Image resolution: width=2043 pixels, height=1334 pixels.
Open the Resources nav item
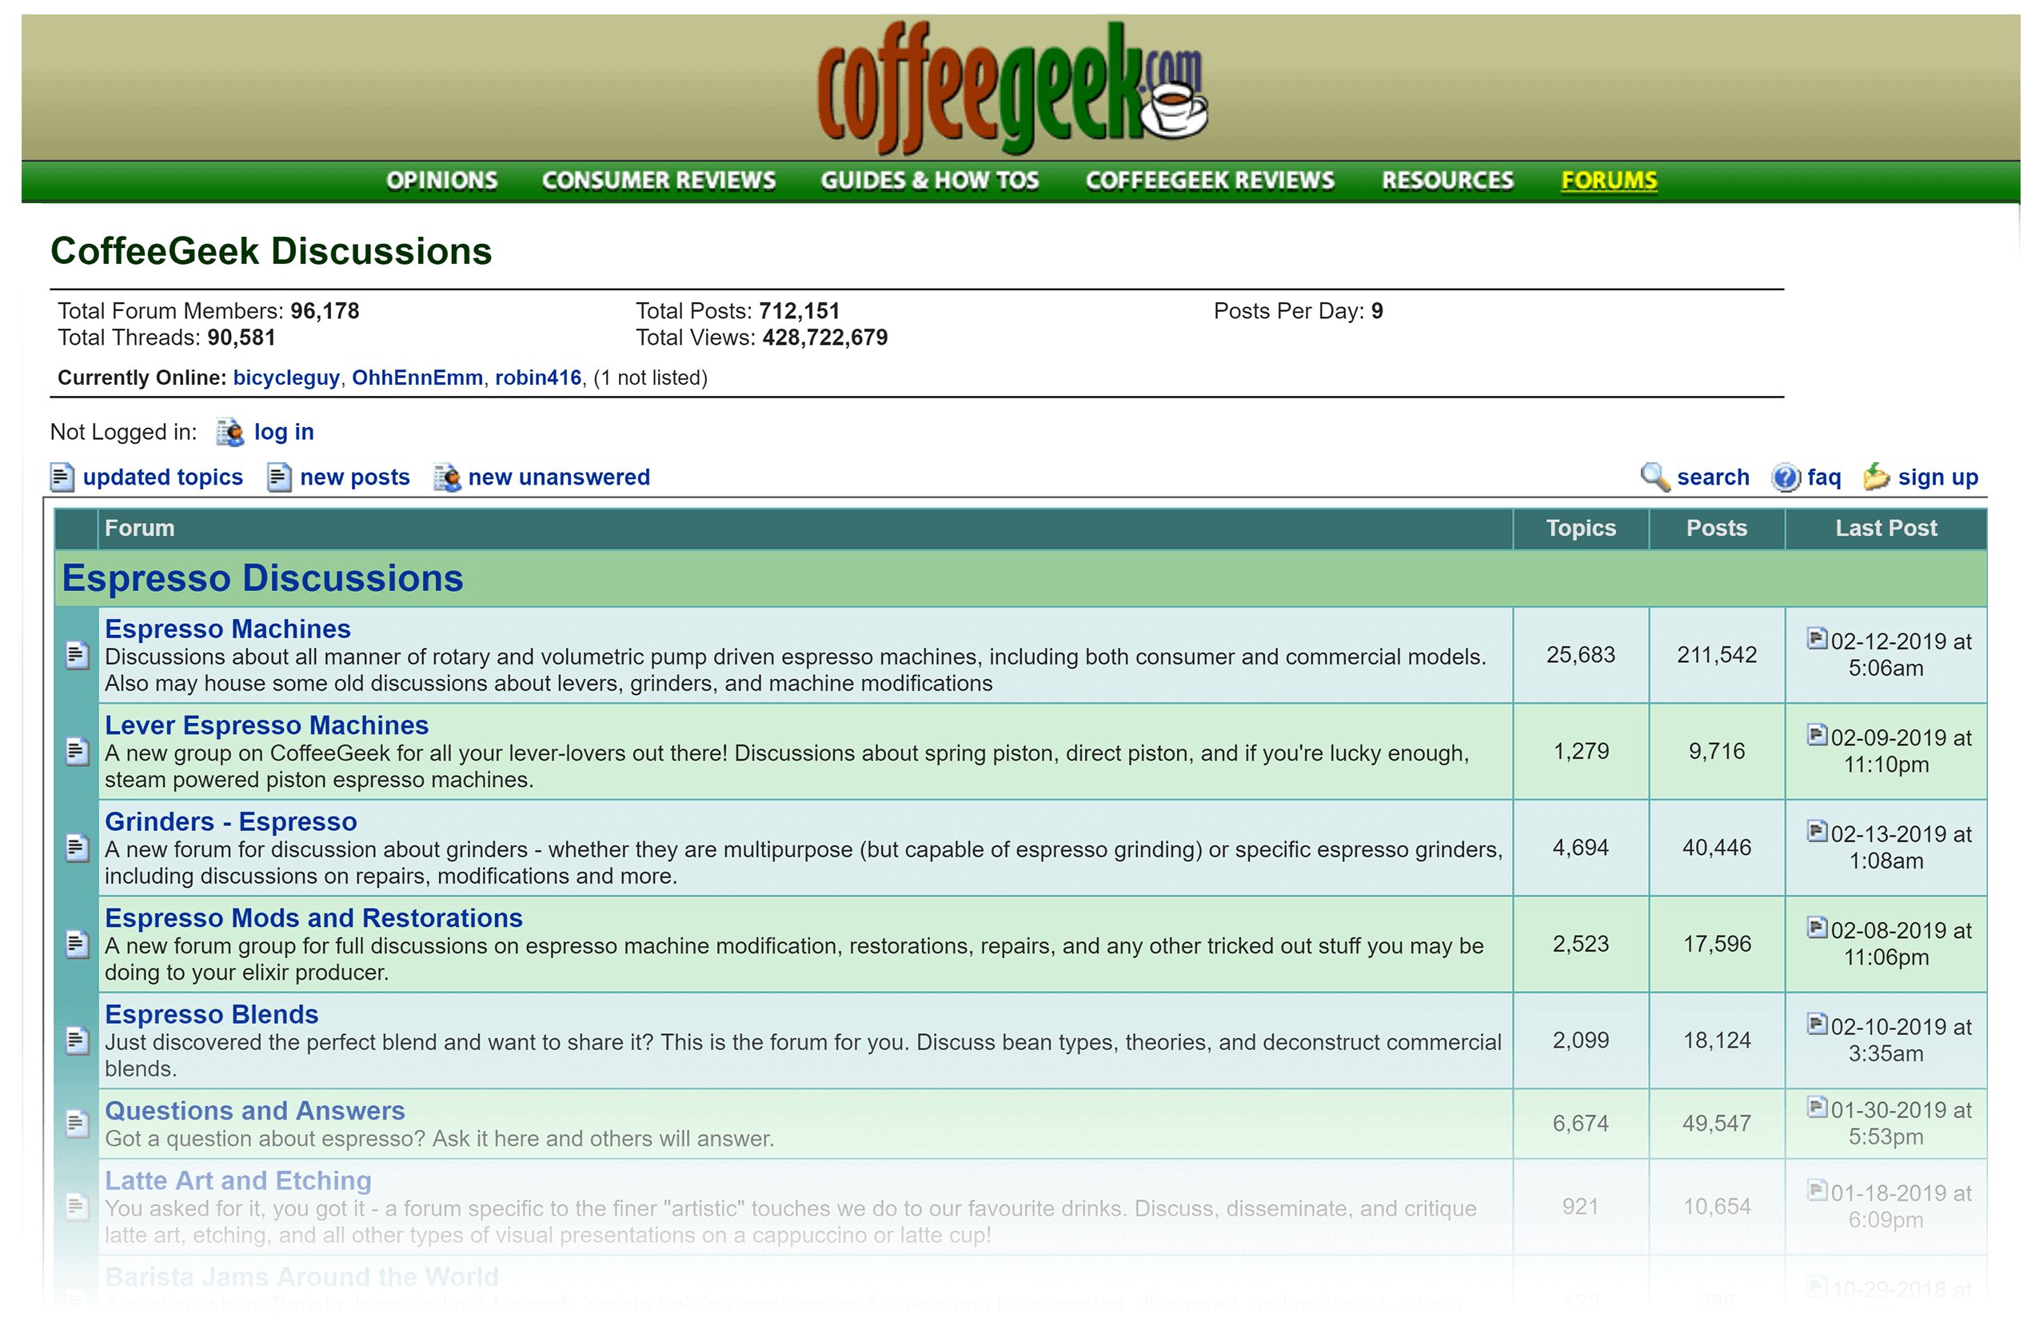[1450, 181]
